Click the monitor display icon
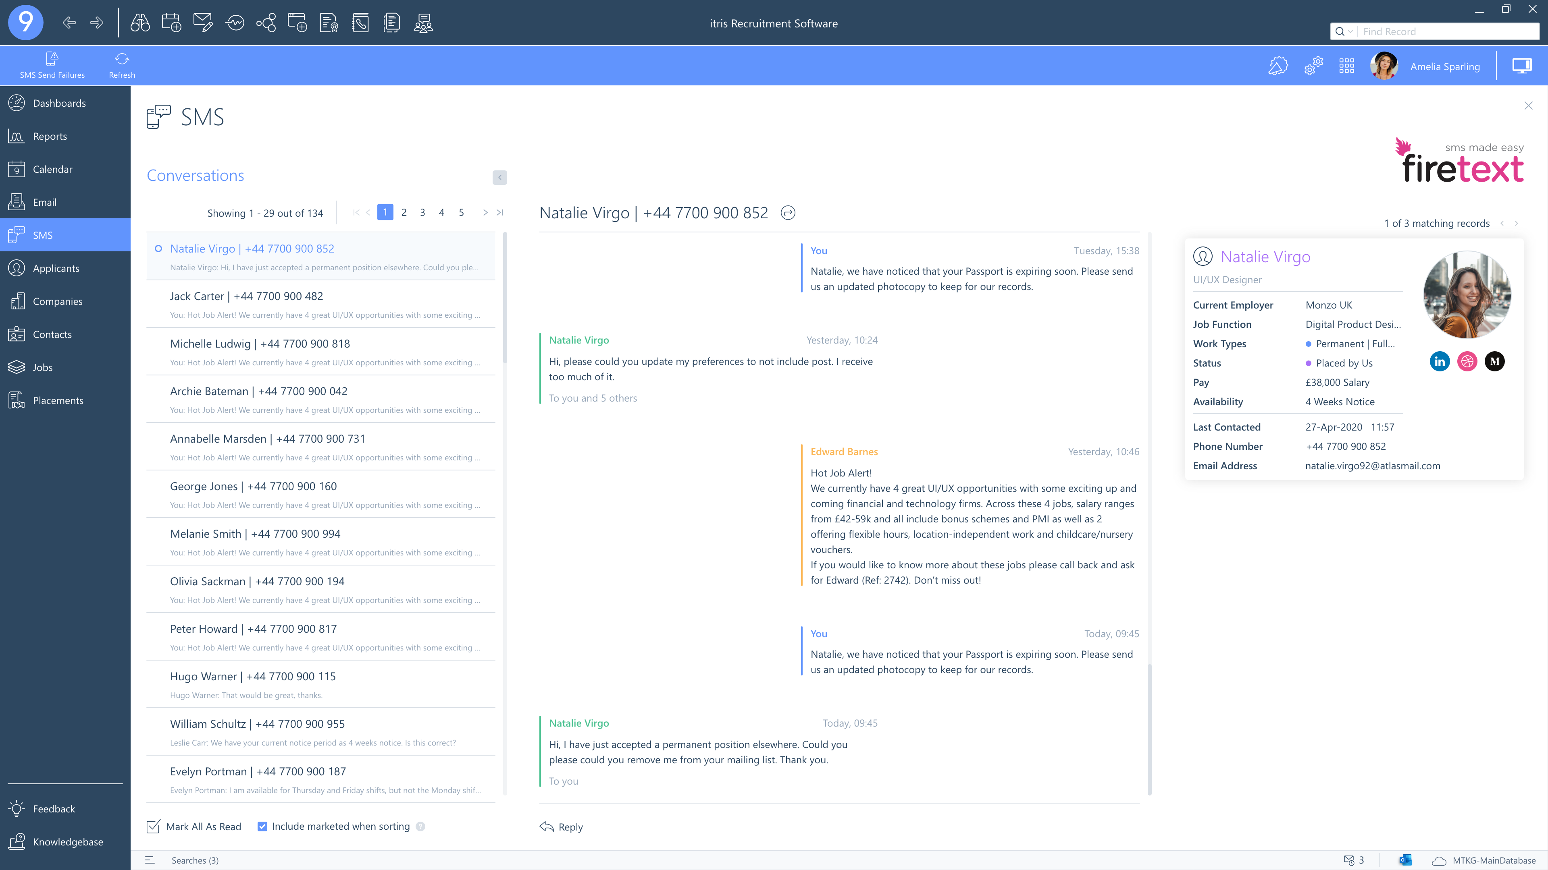1548x870 pixels. (1522, 66)
